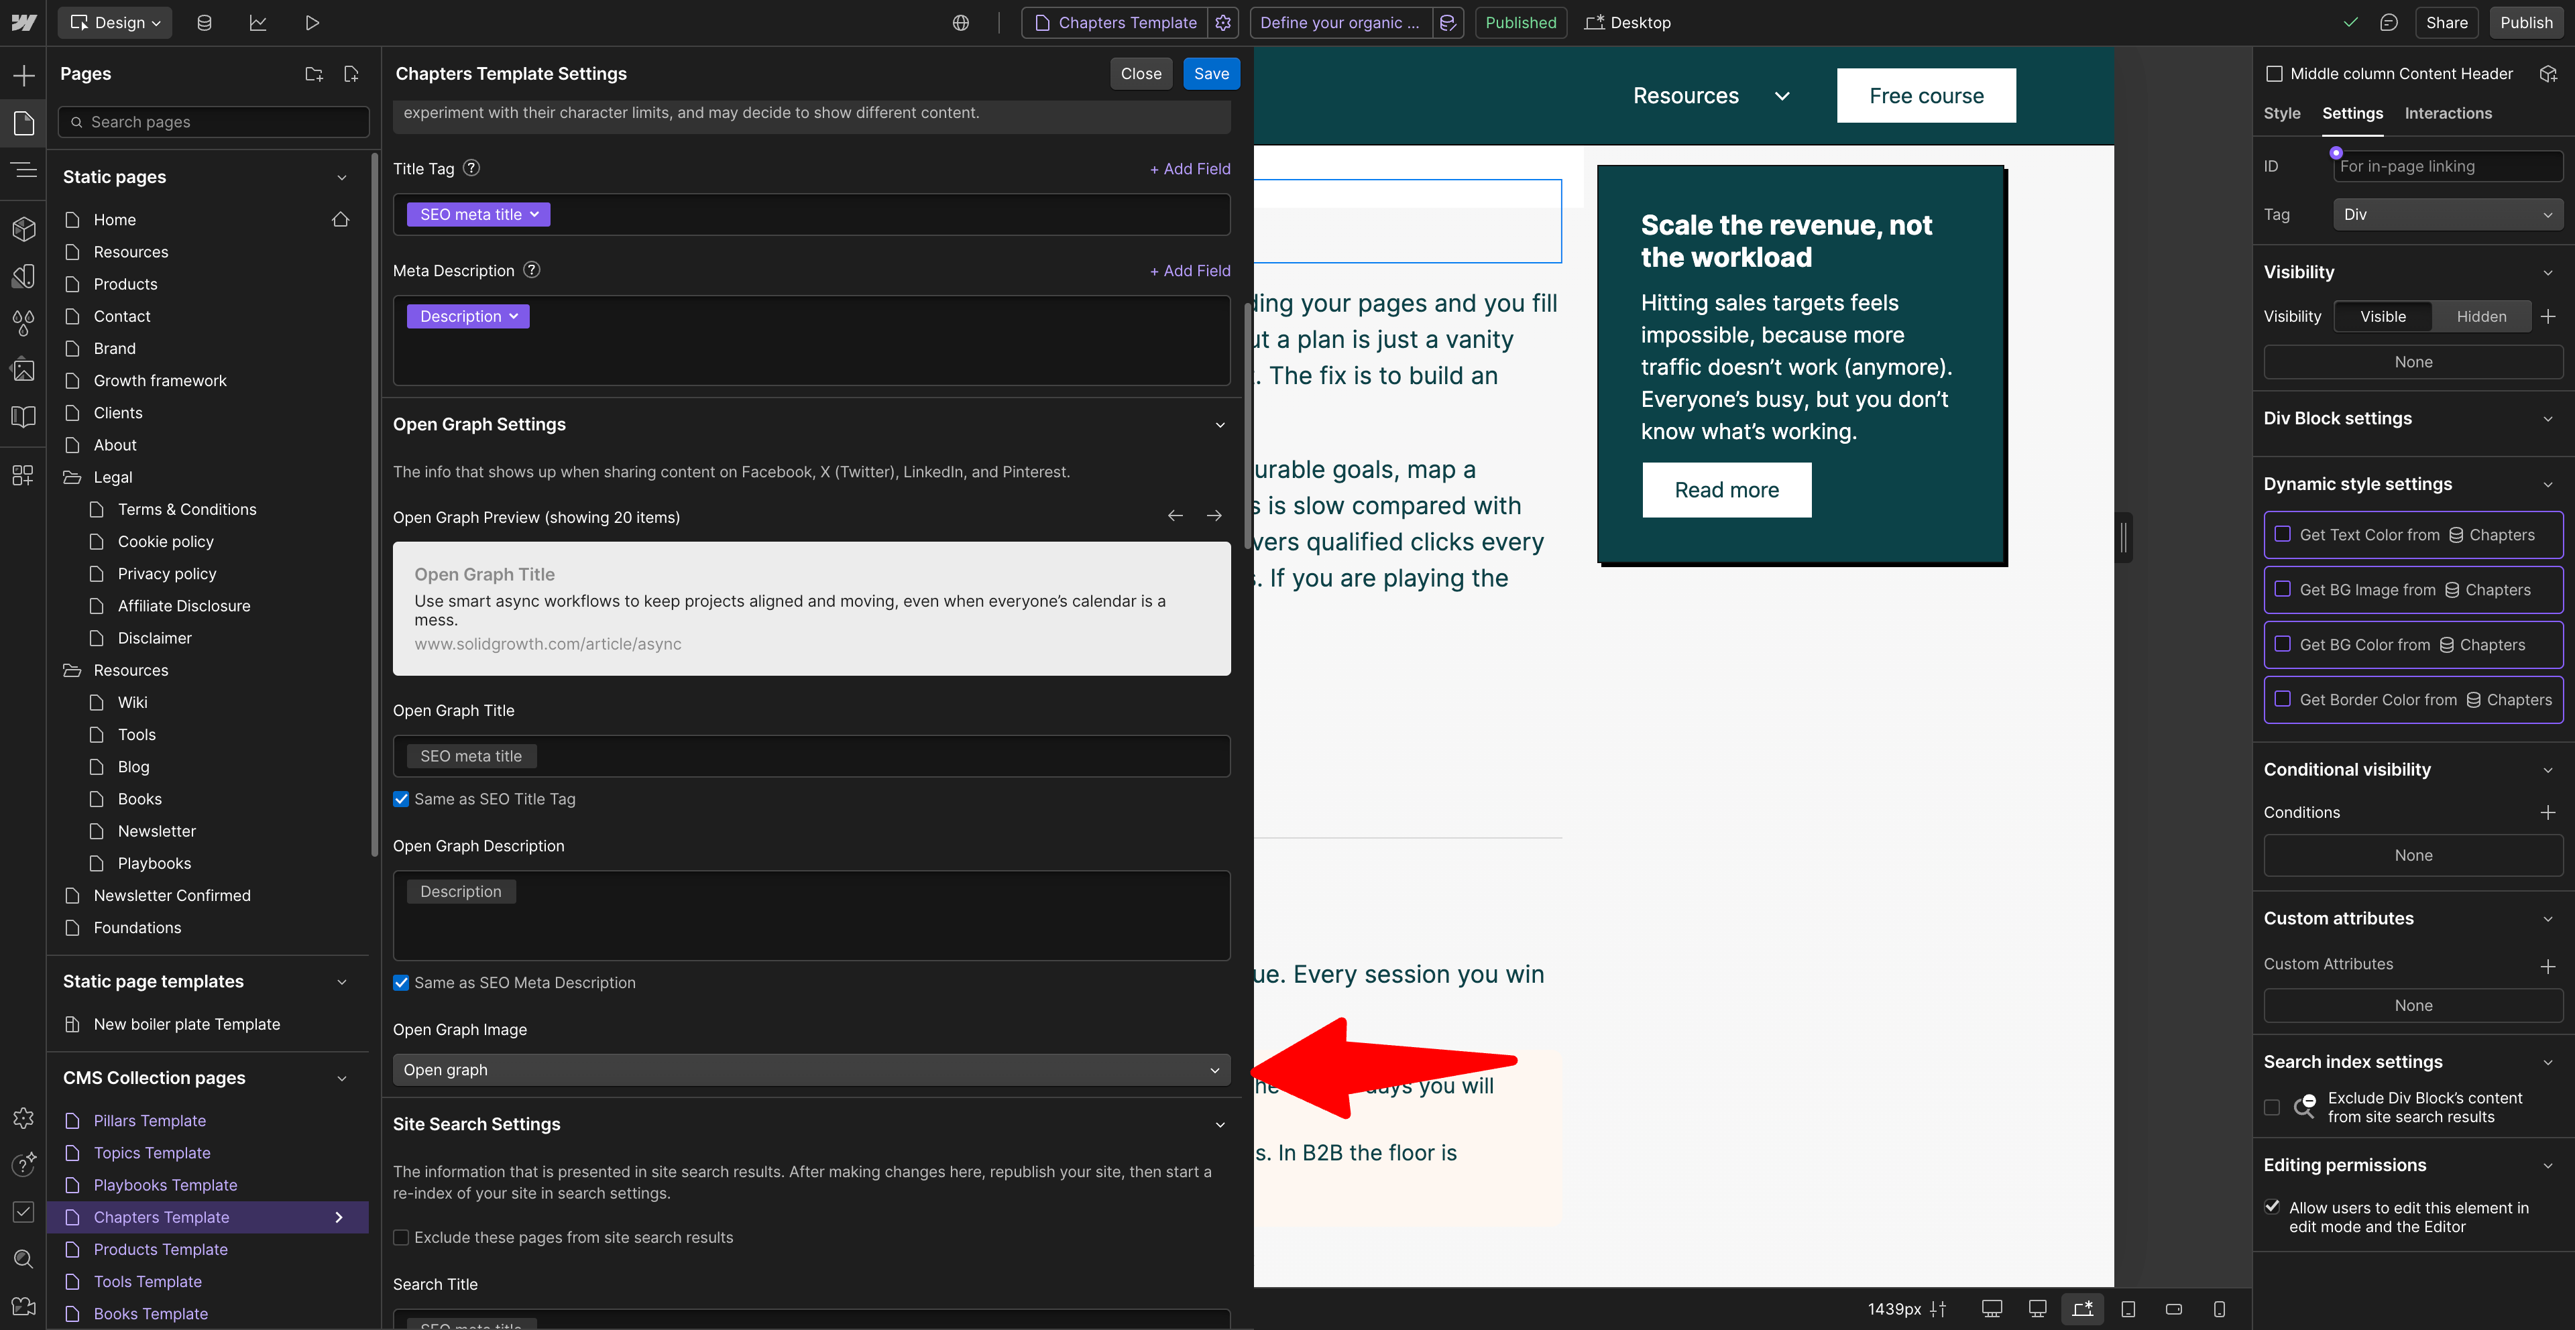Uncheck Same as SEO Title Tag
Viewport: 2575px width, 1330px height.
click(x=401, y=798)
